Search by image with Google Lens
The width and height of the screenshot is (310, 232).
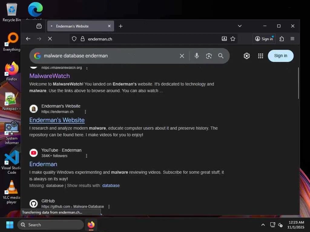[x=209, y=56]
